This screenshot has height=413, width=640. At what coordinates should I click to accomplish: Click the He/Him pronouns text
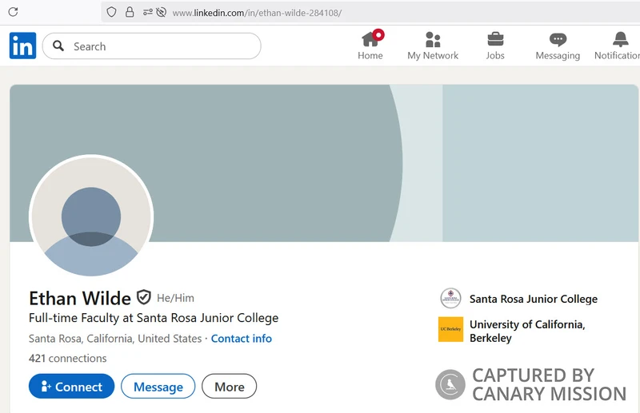point(175,298)
